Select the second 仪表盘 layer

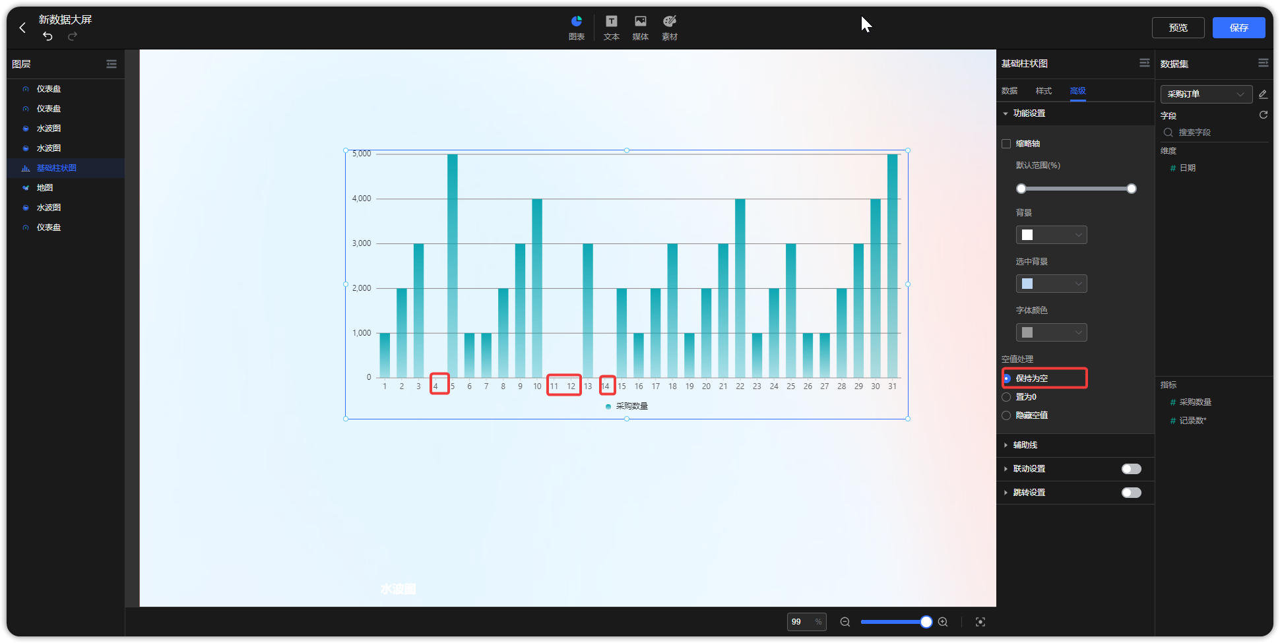coord(66,109)
